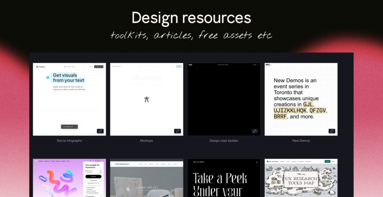Click the link icon on the New Demos card

tap(332, 131)
